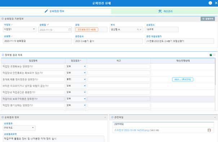Open the 순회결과 dropdown 구두계도

19,128
